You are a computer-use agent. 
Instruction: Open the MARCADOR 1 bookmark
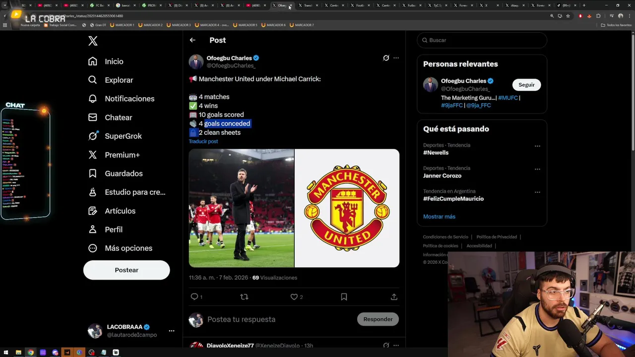pyautogui.click(x=122, y=25)
